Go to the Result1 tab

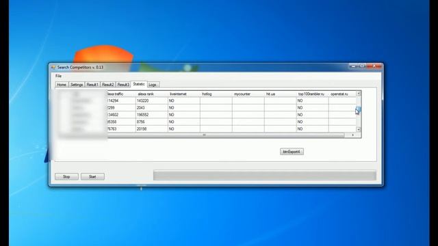click(x=92, y=85)
